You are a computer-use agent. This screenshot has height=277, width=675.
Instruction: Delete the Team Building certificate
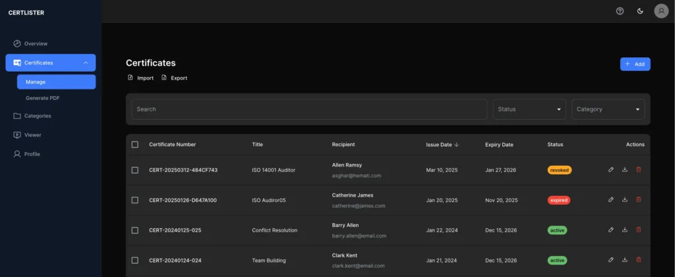click(x=638, y=260)
